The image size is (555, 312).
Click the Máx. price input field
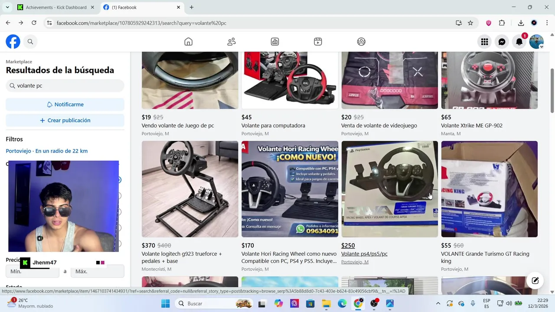pyautogui.click(x=98, y=271)
